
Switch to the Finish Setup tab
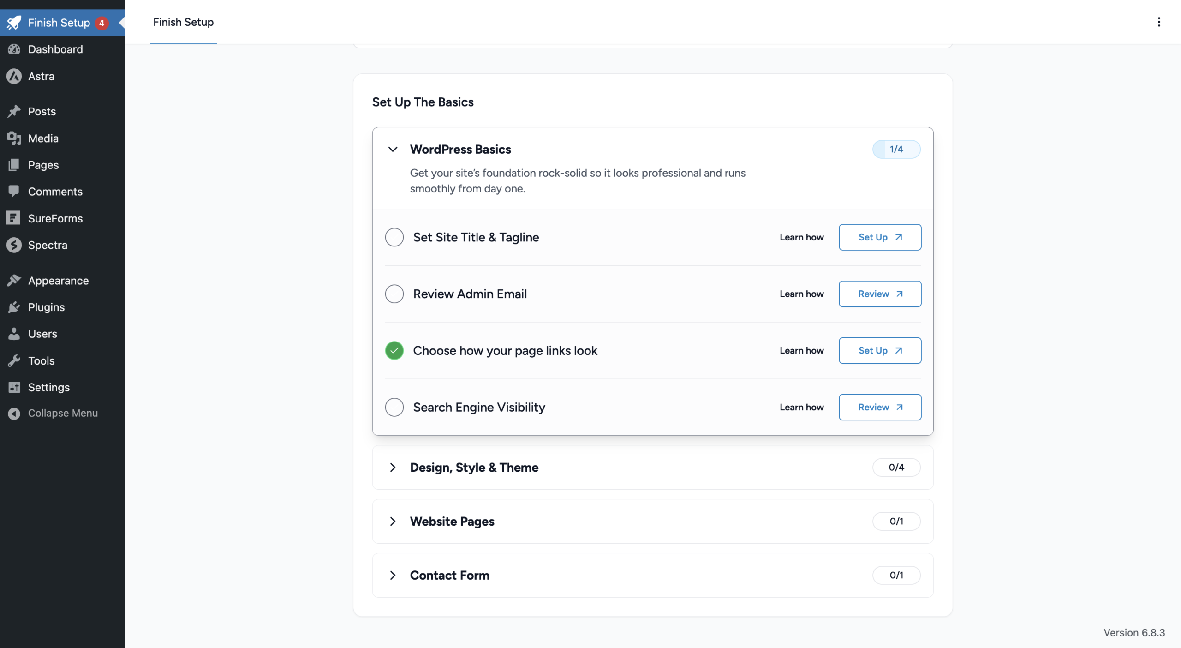[183, 22]
